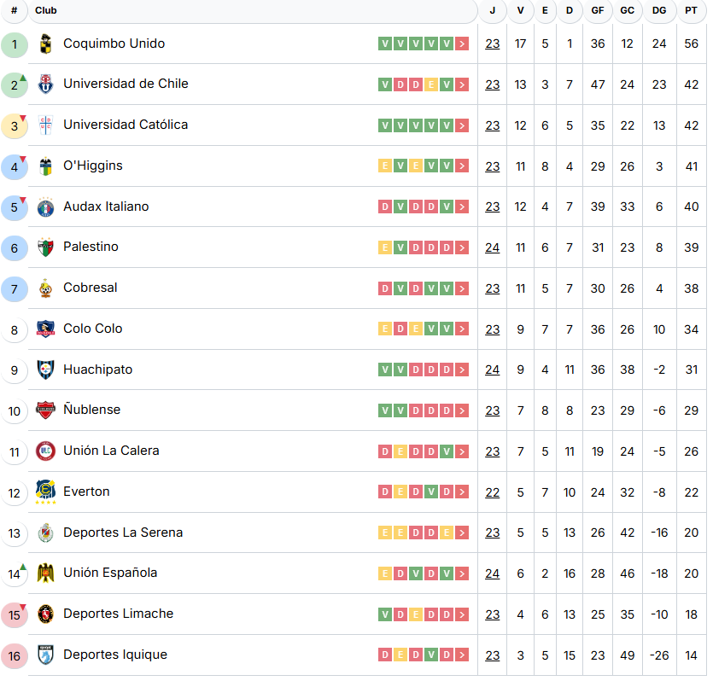Image resolution: width=713 pixels, height=681 pixels.
Task: Open Palestino's 24 matches played link
Action: (x=493, y=247)
